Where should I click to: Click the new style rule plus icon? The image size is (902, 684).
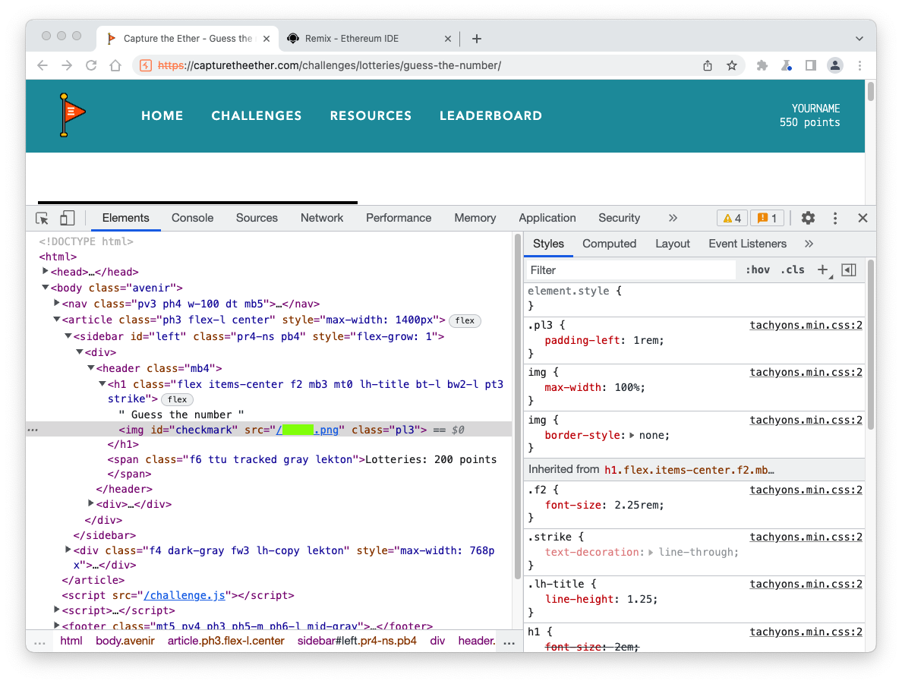click(822, 270)
